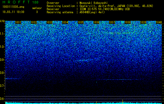Click the HROFFT 1.0.0 title text
Image resolution: width=164 pixels, height=104 pixels.
pos(21,2)
